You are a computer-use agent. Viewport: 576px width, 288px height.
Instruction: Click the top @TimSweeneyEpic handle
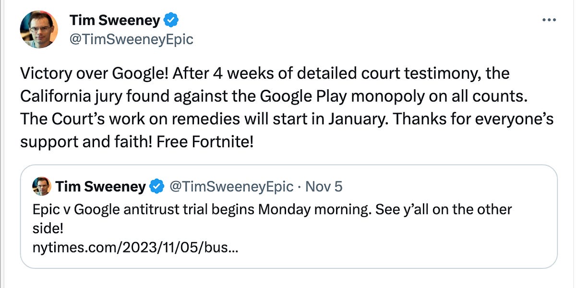pyautogui.click(x=131, y=39)
